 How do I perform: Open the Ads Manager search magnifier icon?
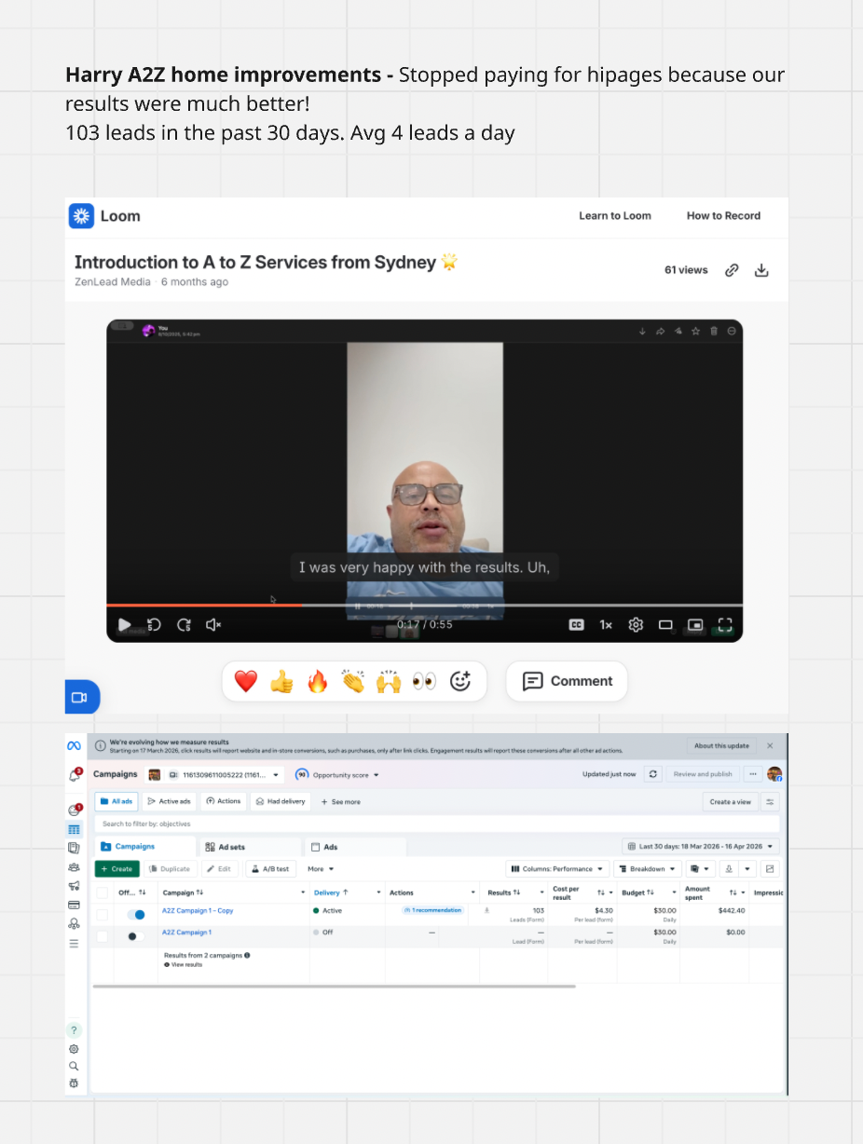pyautogui.click(x=74, y=1066)
